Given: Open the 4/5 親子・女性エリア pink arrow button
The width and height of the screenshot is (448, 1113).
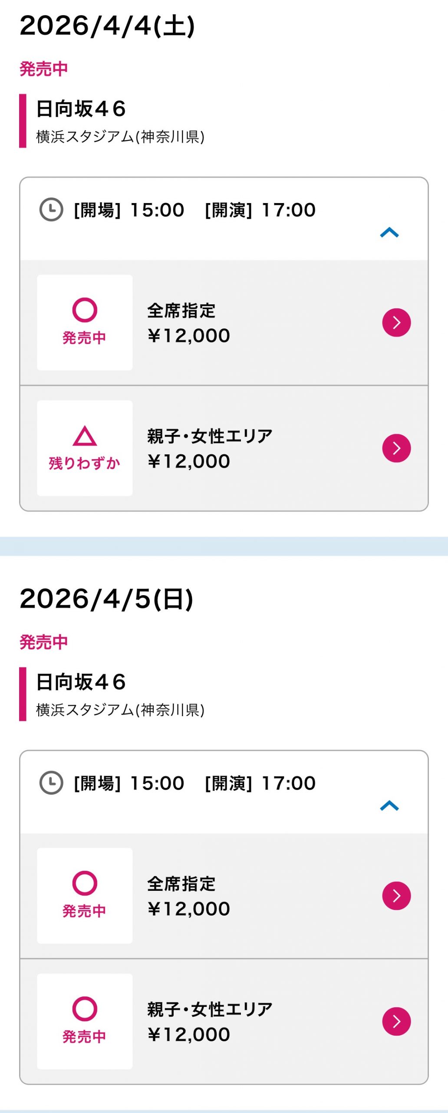Looking at the screenshot, I should [396, 1021].
